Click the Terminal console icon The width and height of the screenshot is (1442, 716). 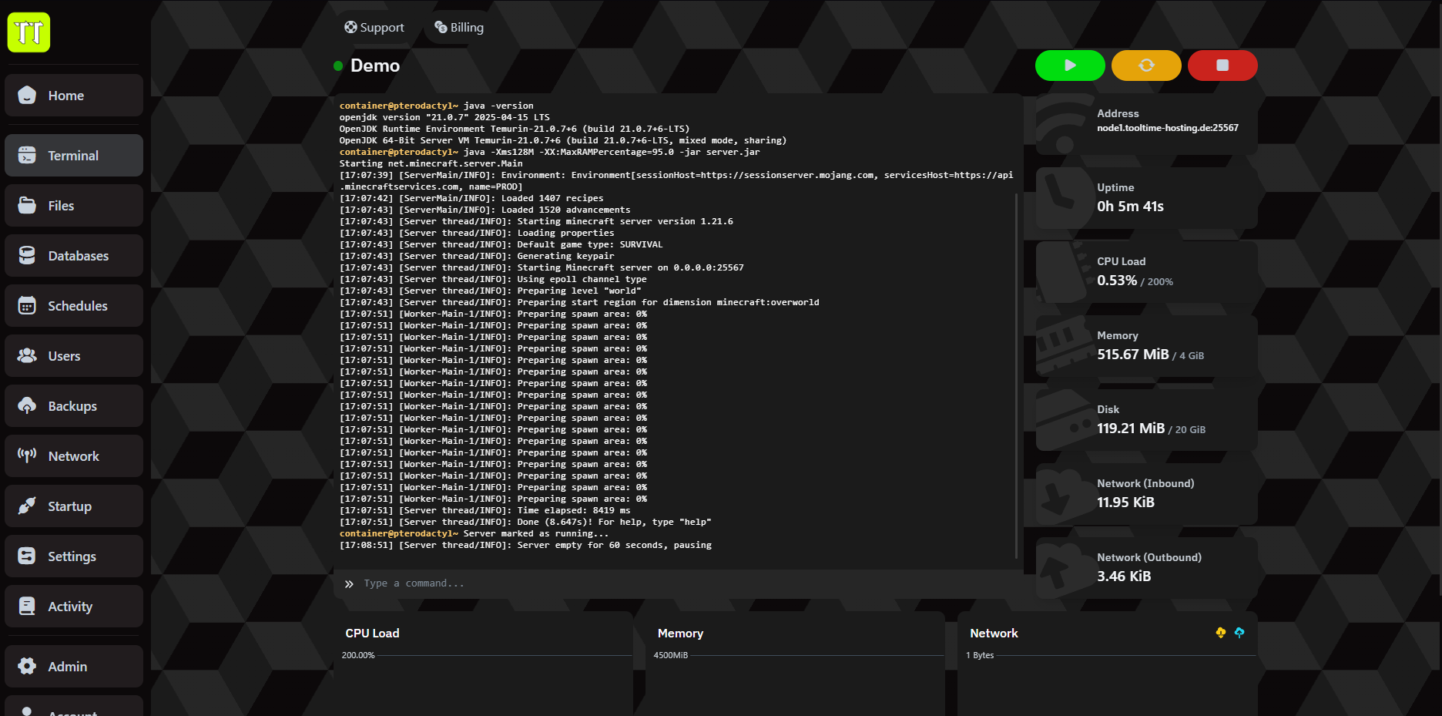pyautogui.click(x=27, y=156)
